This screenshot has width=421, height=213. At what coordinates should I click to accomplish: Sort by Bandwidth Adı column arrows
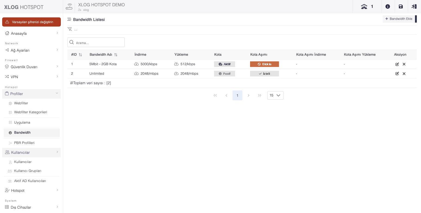tap(116, 55)
